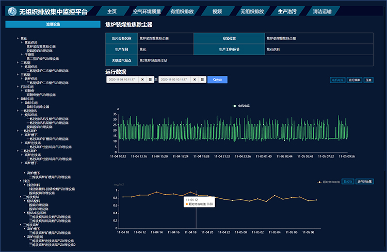This screenshot has height=252, width=387.
Task: Collapse the 焦化 tree node
Action: 18,39
